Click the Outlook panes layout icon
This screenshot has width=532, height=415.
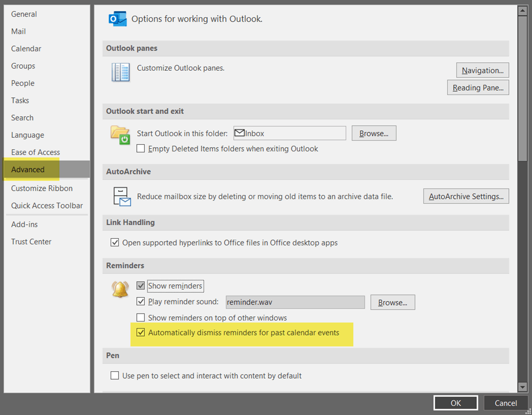[120, 72]
